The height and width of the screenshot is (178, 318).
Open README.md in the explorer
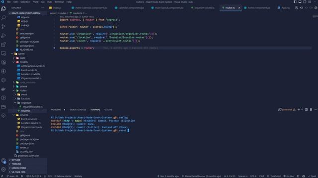[27, 49]
